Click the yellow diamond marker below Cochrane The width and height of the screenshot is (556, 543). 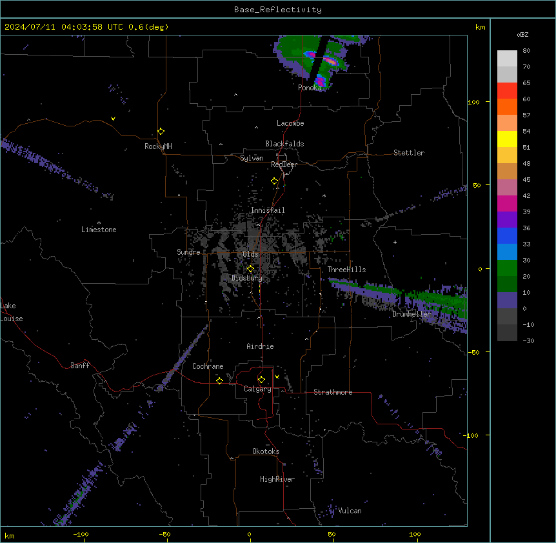219,380
